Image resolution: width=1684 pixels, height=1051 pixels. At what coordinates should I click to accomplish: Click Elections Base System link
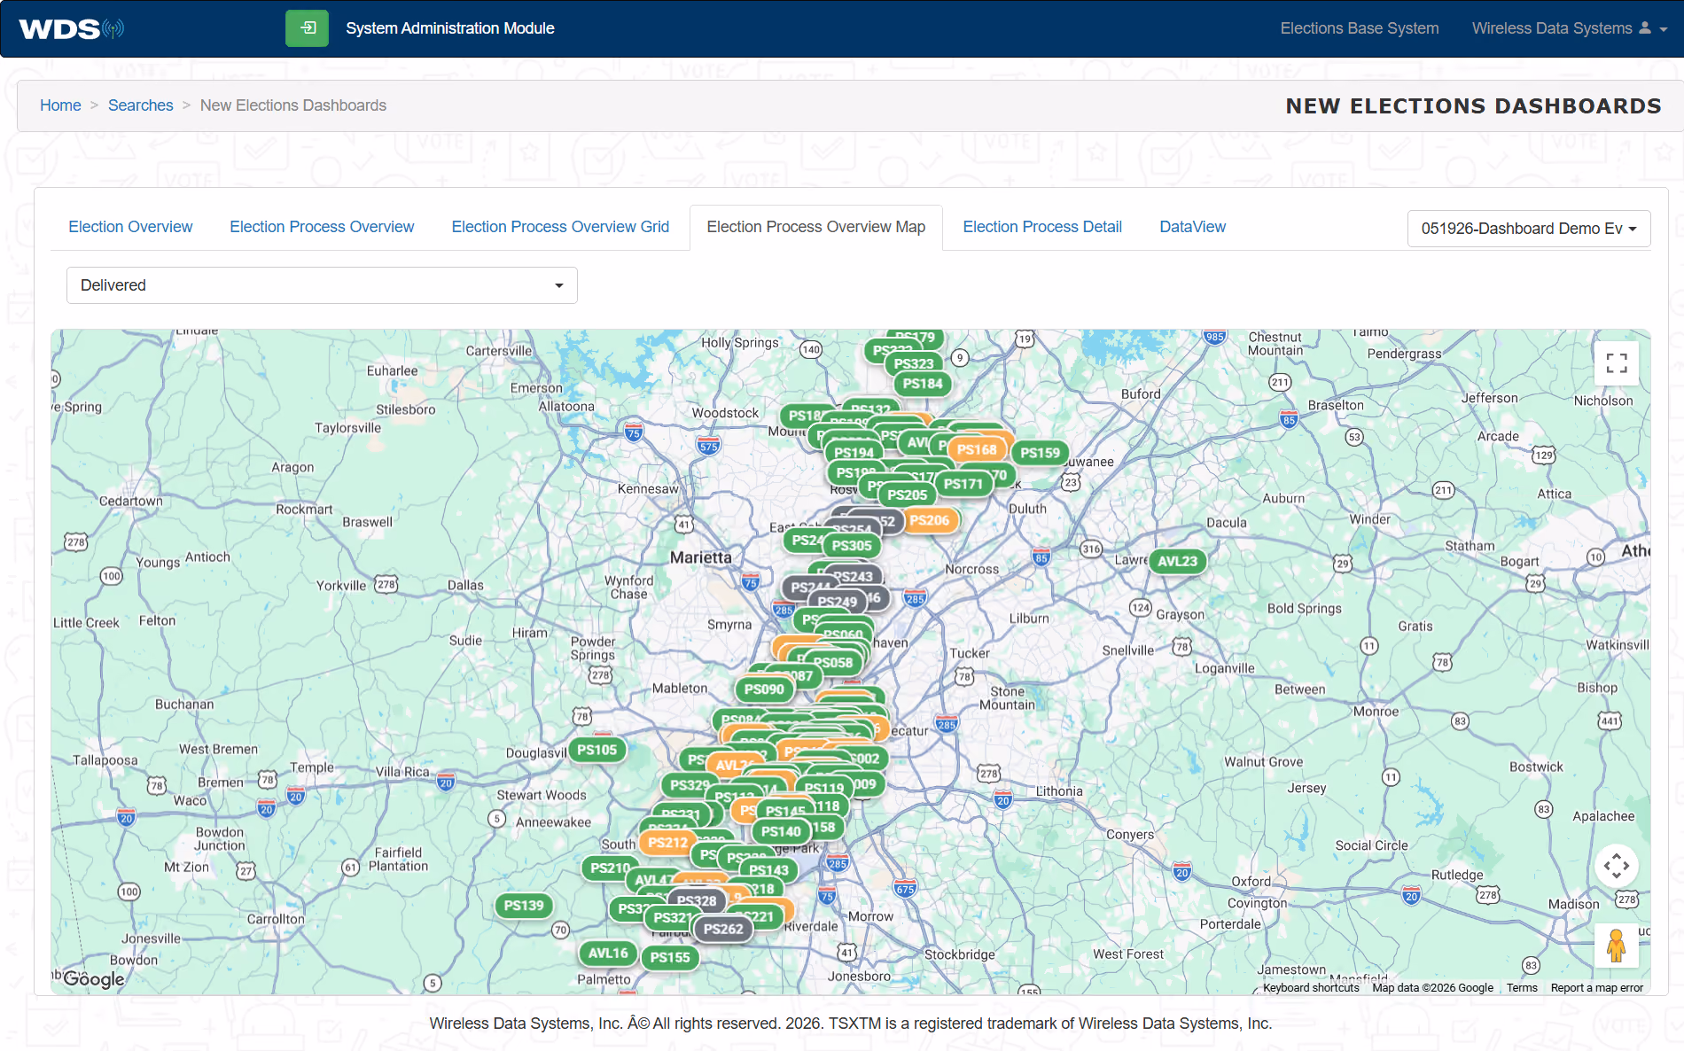tap(1360, 28)
